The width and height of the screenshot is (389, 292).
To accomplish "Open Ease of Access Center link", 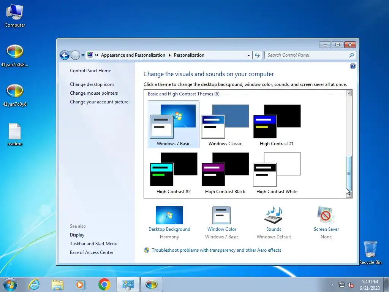I will [x=91, y=252].
